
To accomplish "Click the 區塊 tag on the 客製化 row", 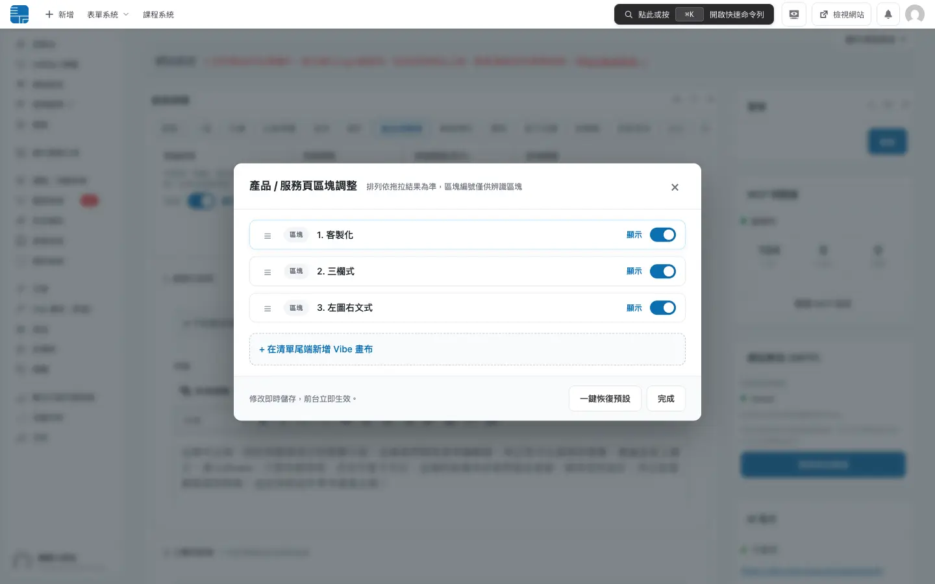I will tap(296, 235).
